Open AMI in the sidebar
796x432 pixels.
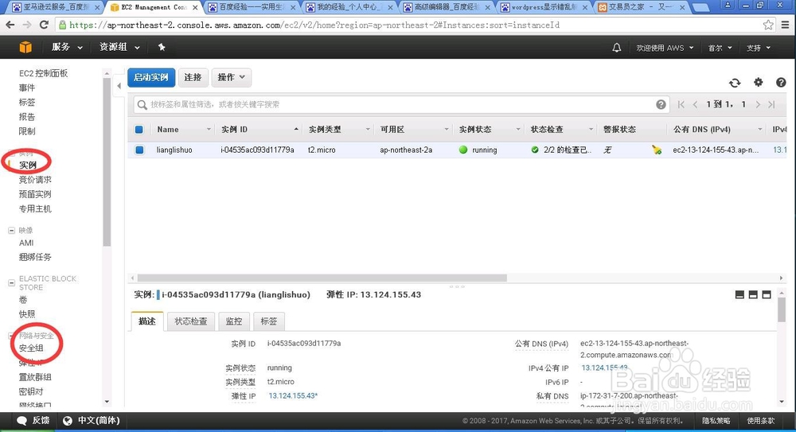click(x=26, y=243)
